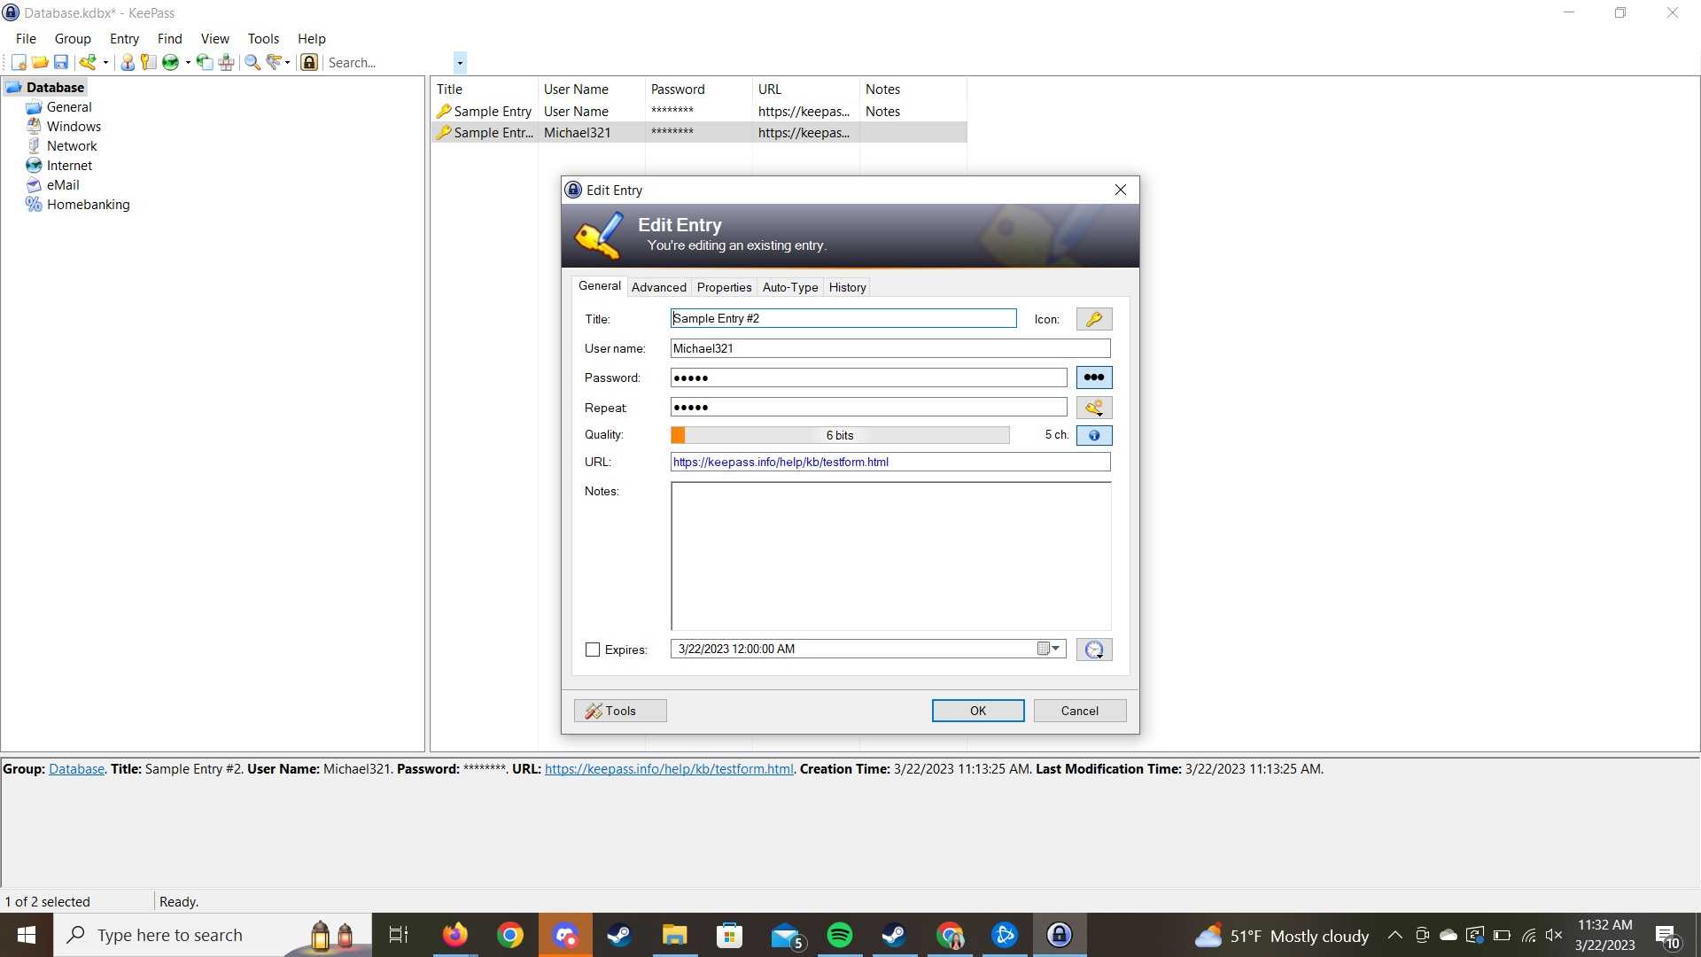The height and width of the screenshot is (957, 1701).
Task: Switch to the Advanced tab
Action: coord(658,287)
